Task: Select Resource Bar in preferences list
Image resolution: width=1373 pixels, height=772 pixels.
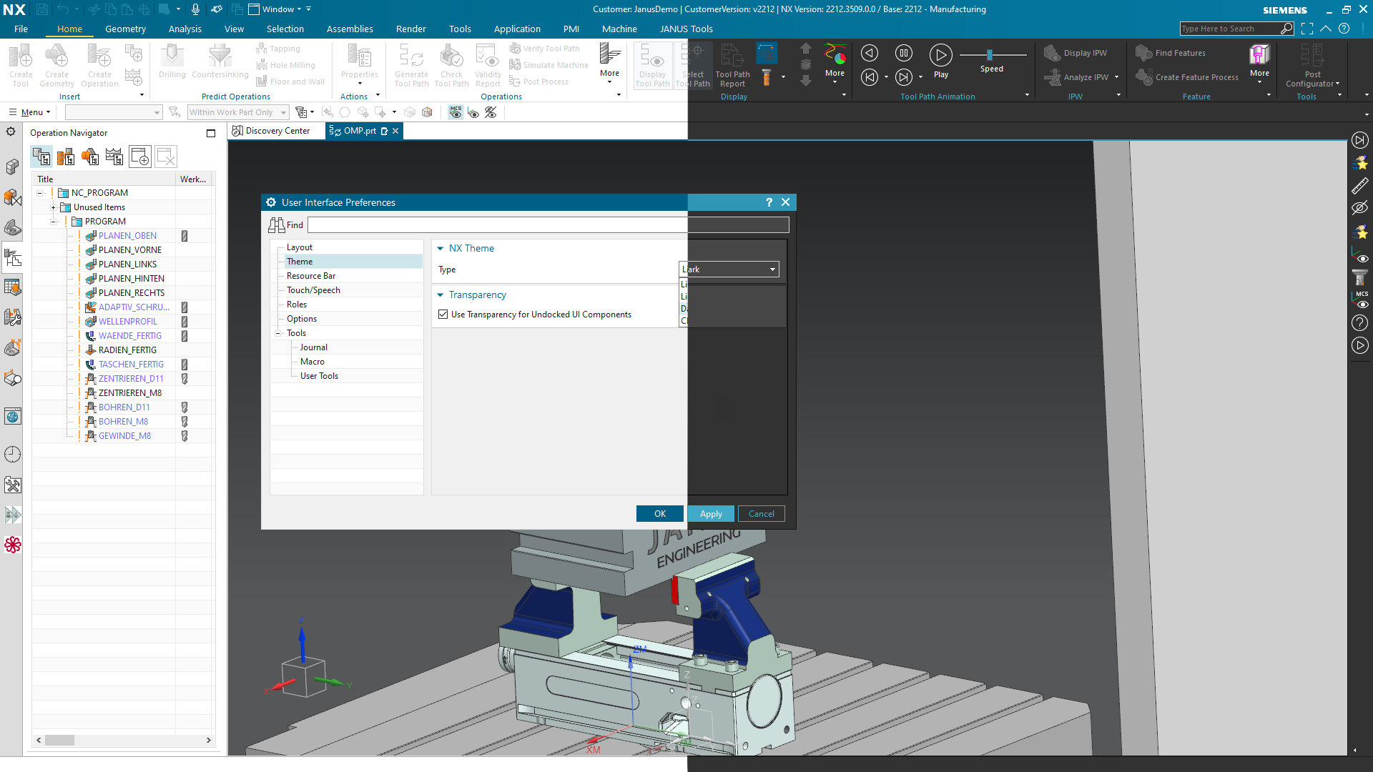Action: pos(311,276)
